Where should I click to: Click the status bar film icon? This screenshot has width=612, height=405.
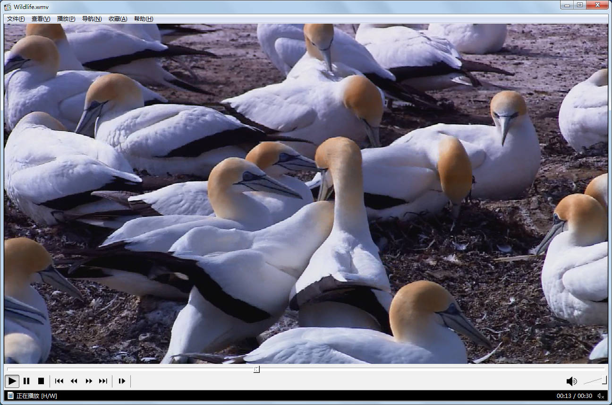click(10, 396)
